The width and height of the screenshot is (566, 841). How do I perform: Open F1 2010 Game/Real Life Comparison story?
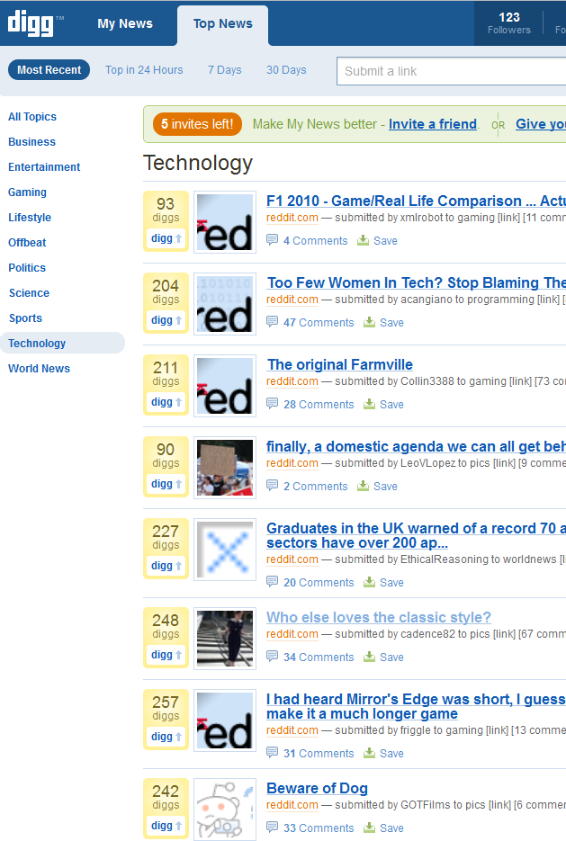click(x=416, y=201)
